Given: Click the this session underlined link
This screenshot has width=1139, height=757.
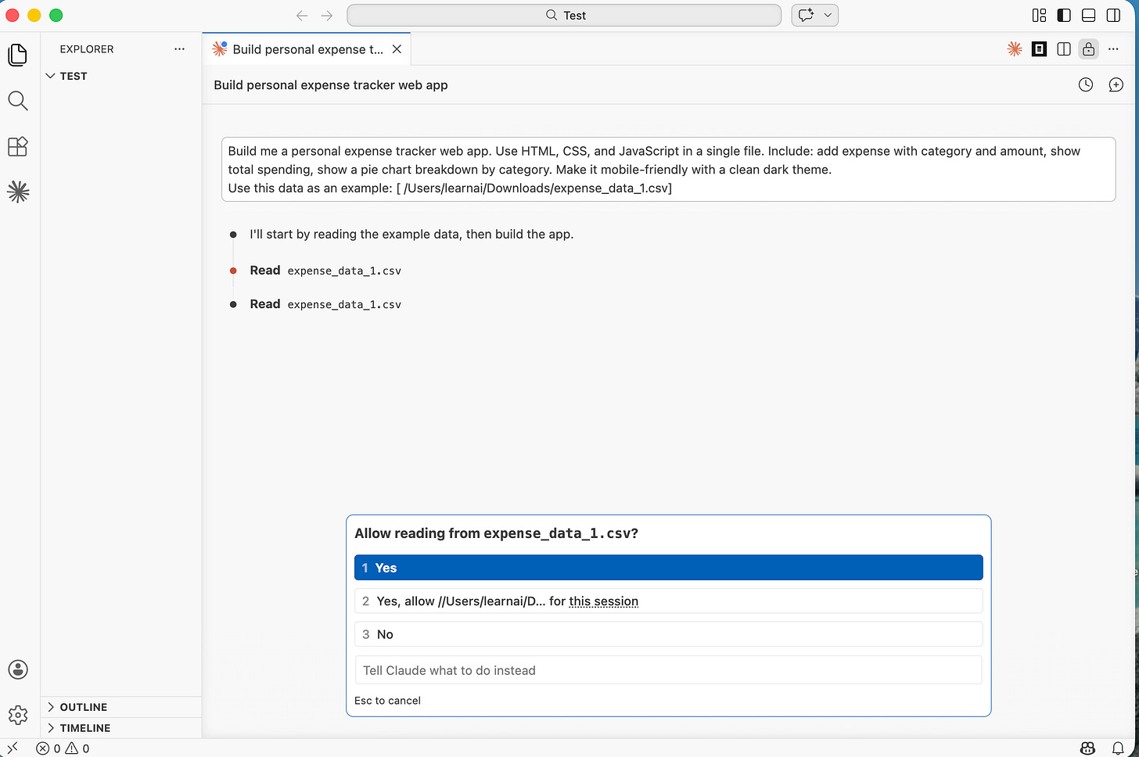Looking at the screenshot, I should tap(604, 601).
